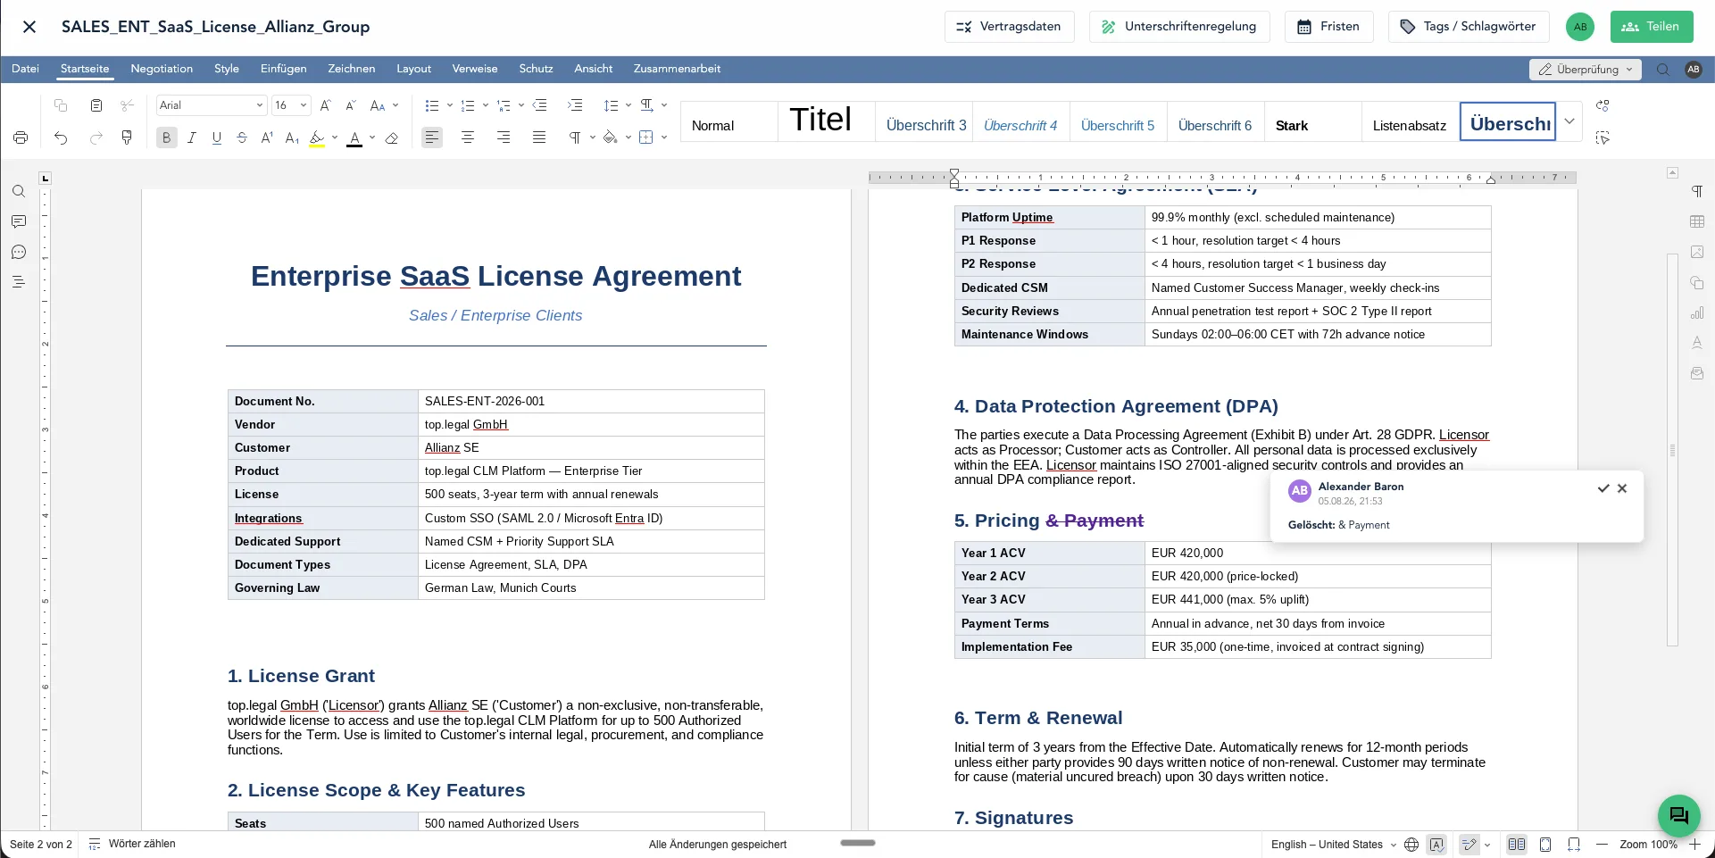Fit document to page
The height and width of the screenshot is (858, 1715).
1545,845
